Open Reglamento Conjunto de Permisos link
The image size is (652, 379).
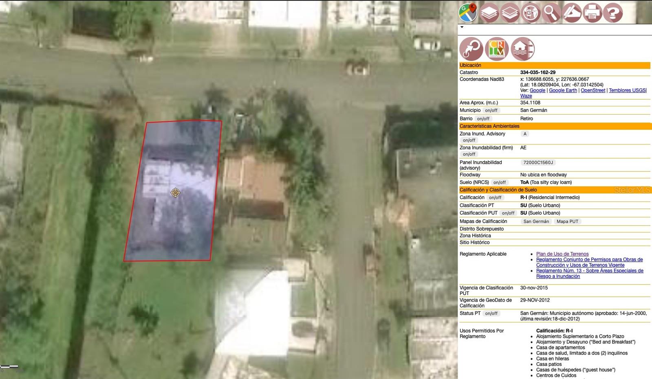(589, 262)
